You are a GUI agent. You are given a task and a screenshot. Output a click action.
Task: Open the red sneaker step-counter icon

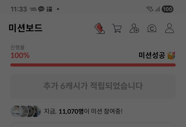click(100, 28)
